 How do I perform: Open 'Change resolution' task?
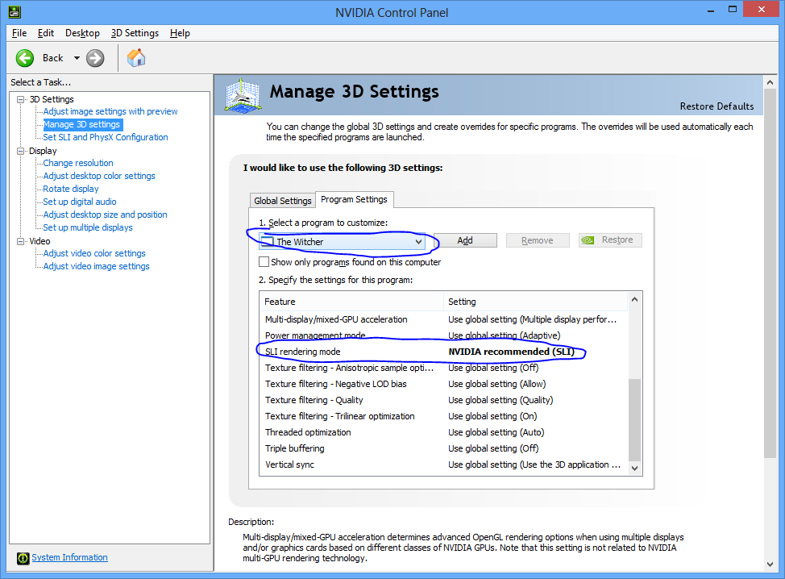tap(78, 163)
